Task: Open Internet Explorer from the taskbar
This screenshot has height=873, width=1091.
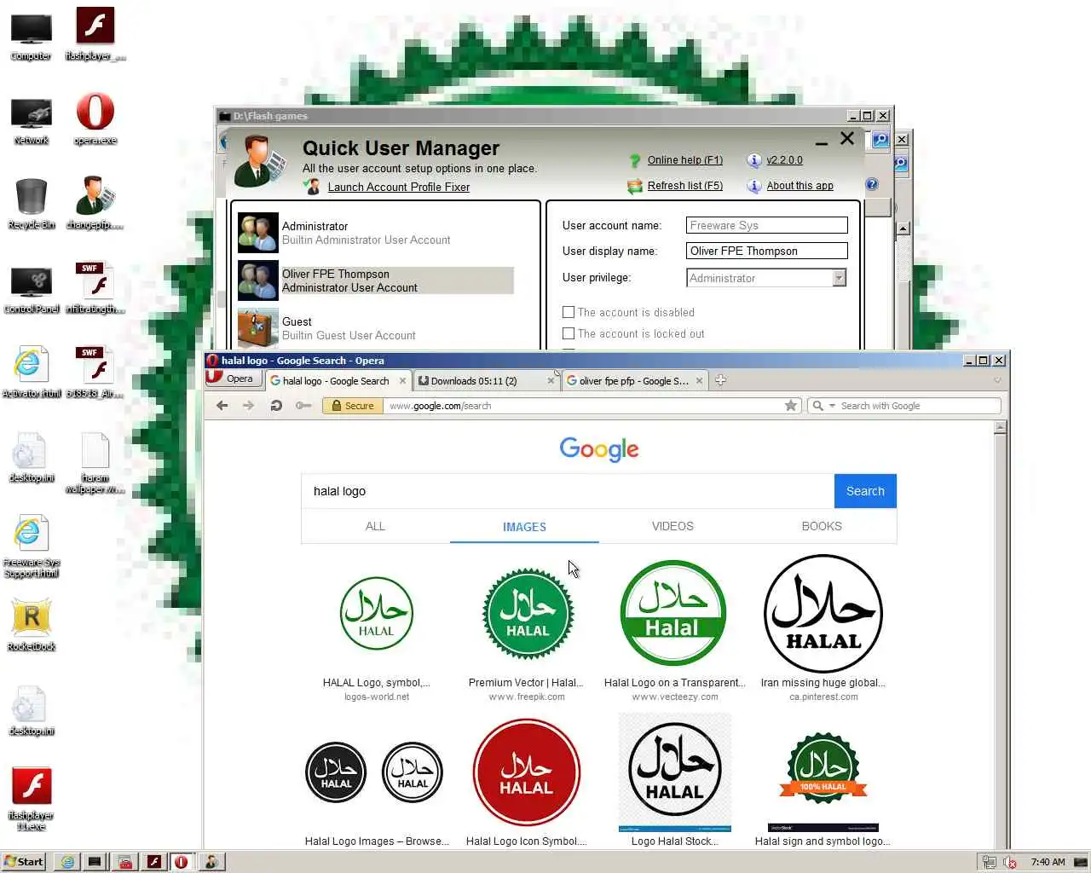Action: coord(67,862)
